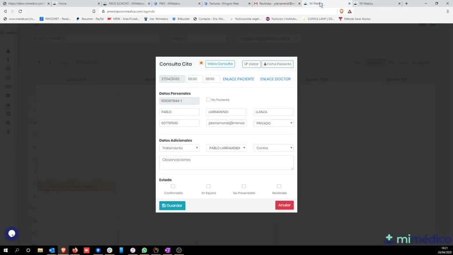Image resolution: width=453 pixels, height=255 pixels.
Task: Open Método Sarai Alonso bookmark
Action: [x=354, y=19]
